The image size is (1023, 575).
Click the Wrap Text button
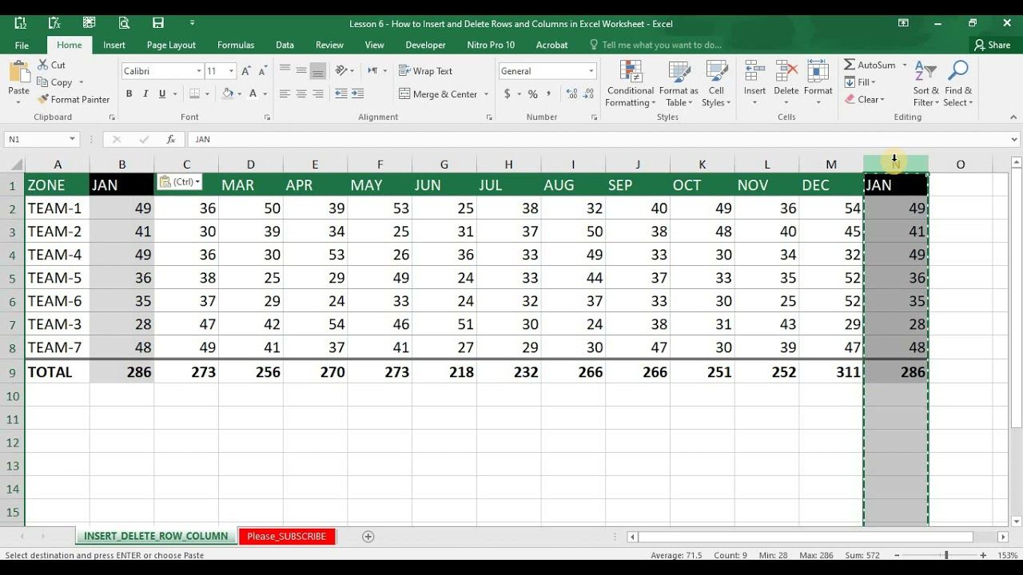[x=426, y=71]
